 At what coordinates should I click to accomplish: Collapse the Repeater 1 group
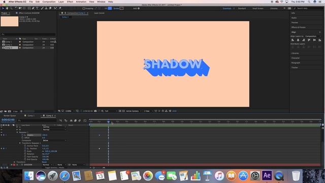pos(17,132)
